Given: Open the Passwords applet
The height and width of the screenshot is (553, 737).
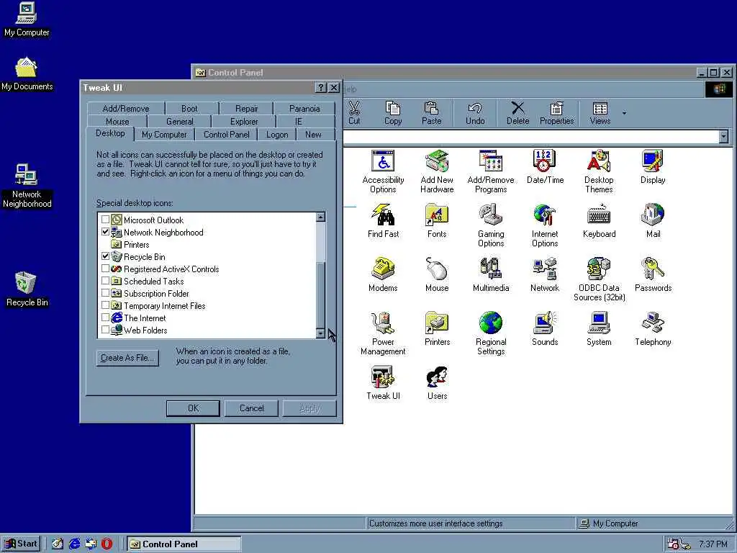Looking at the screenshot, I should click(x=653, y=275).
